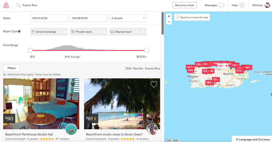The image size is (272, 142).
Task: Open the Messages speech bubble icon
Action: [221, 5]
